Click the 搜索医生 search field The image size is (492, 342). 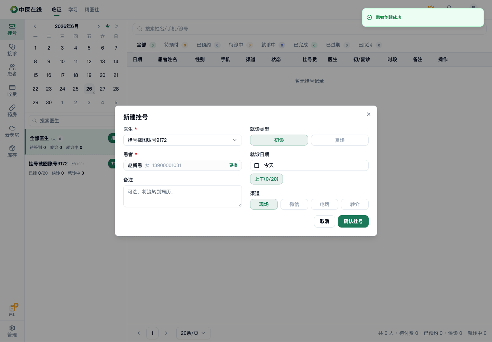(x=75, y=121)
